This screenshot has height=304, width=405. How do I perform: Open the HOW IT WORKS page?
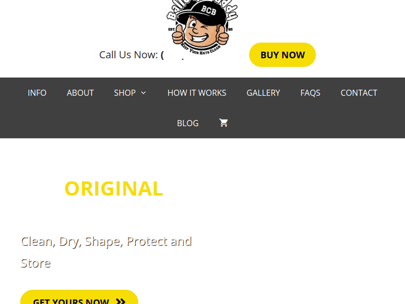point(197,93)
